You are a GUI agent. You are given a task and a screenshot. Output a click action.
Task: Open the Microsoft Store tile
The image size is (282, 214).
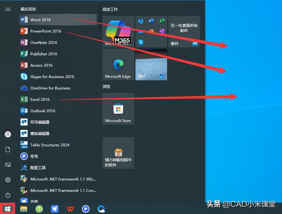[x=118, y=109]
